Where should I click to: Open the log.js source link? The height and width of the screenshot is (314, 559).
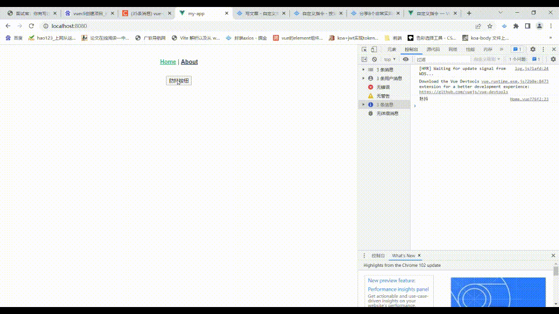pos(532,69)
